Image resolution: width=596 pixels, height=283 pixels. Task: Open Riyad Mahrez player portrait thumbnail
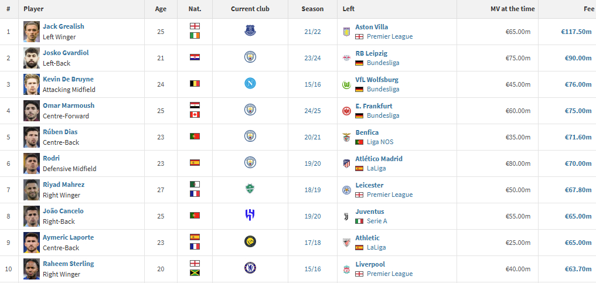click(x=32, y=190)
